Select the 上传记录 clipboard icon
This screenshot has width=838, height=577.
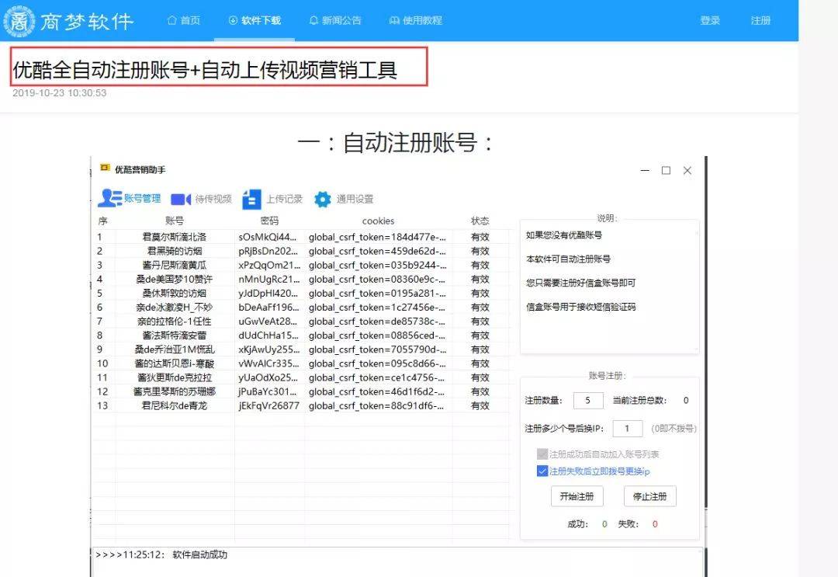(x=251, y=199)
